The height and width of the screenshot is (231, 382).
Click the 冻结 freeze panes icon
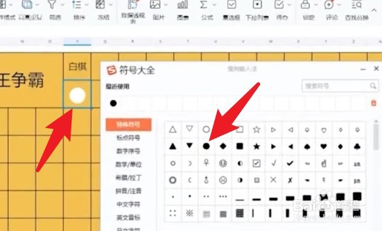pyautogui.click(x=101, y=5)
